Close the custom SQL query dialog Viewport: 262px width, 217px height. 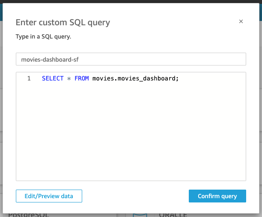(x=241, y=21)
